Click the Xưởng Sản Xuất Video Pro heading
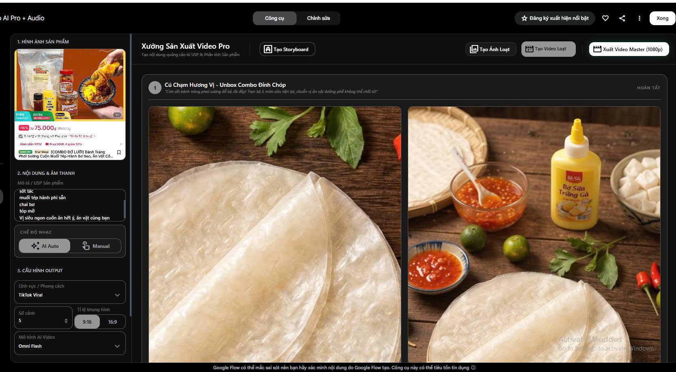 [x=185, y=46]
